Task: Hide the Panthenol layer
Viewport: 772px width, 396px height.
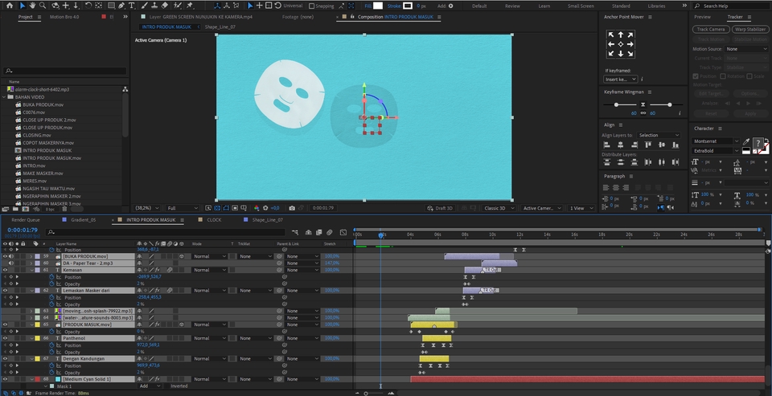Action: (x=5, y=338)
